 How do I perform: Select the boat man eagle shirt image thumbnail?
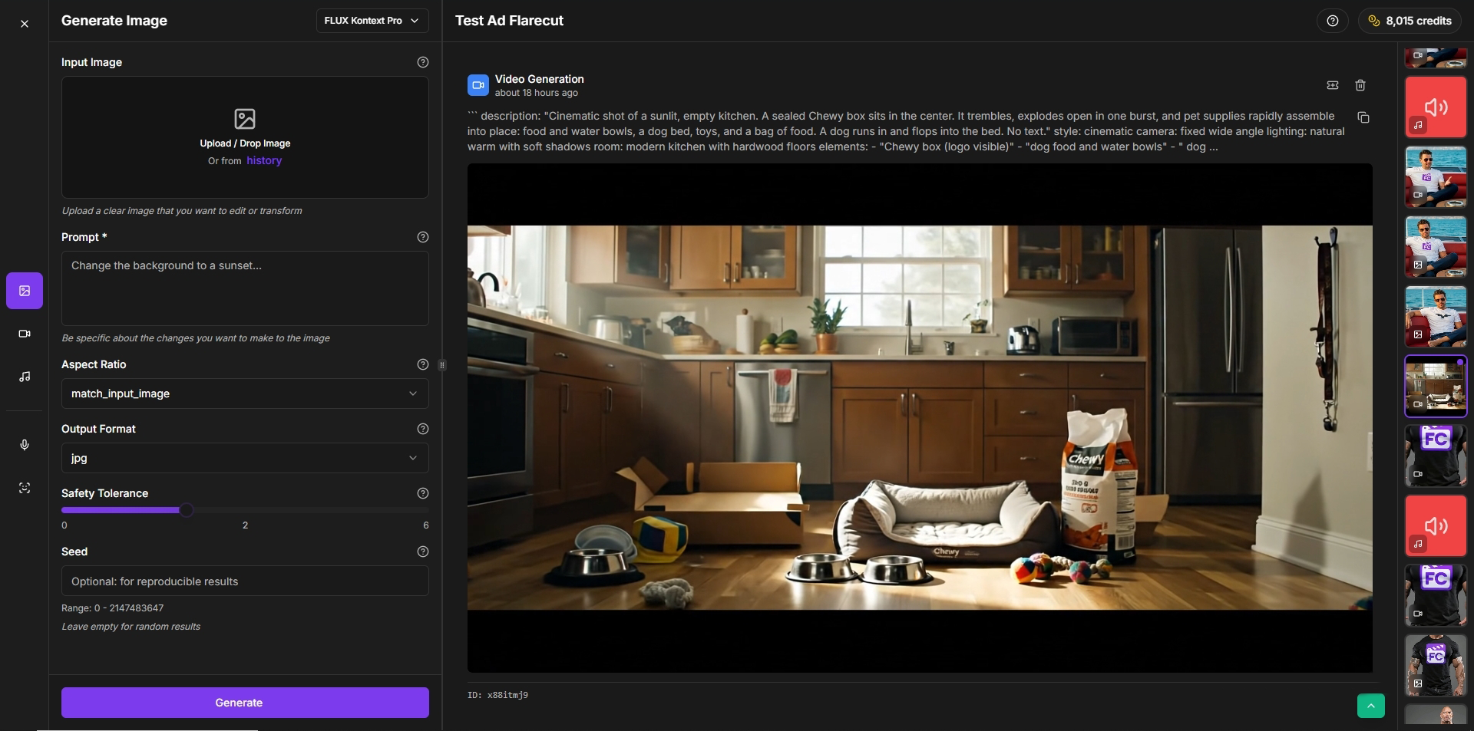coord(1436,317)
